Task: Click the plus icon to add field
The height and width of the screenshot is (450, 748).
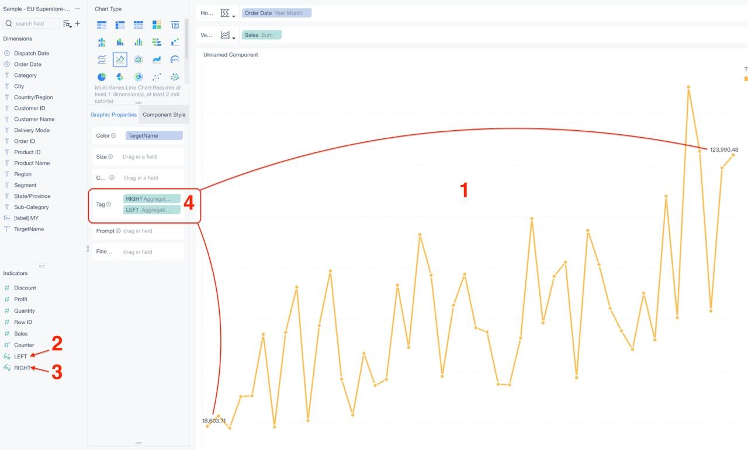Action: pyautogui.click(x=78, y=23)
